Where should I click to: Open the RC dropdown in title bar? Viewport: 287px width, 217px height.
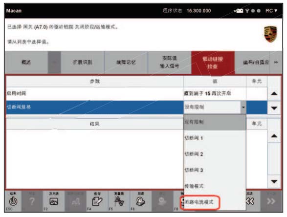(x=271, y=11)
